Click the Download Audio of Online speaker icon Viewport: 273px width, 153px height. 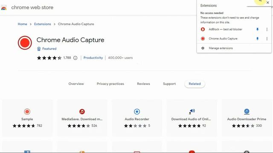click(x=192, y=111)
